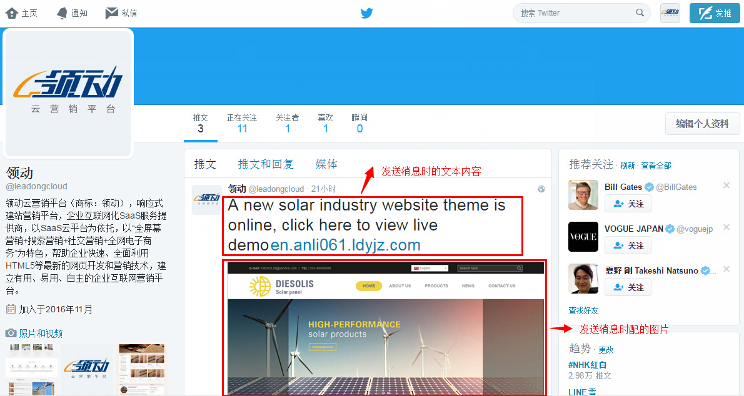The height and width of the screenshot is (396, 744).
Task: Switch to the 媒体 tab
Action: click(x=326, y=164)
